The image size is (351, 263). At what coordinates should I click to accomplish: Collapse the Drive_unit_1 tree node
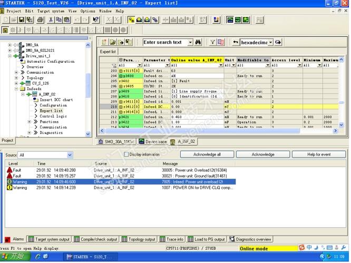pos(9,56)
